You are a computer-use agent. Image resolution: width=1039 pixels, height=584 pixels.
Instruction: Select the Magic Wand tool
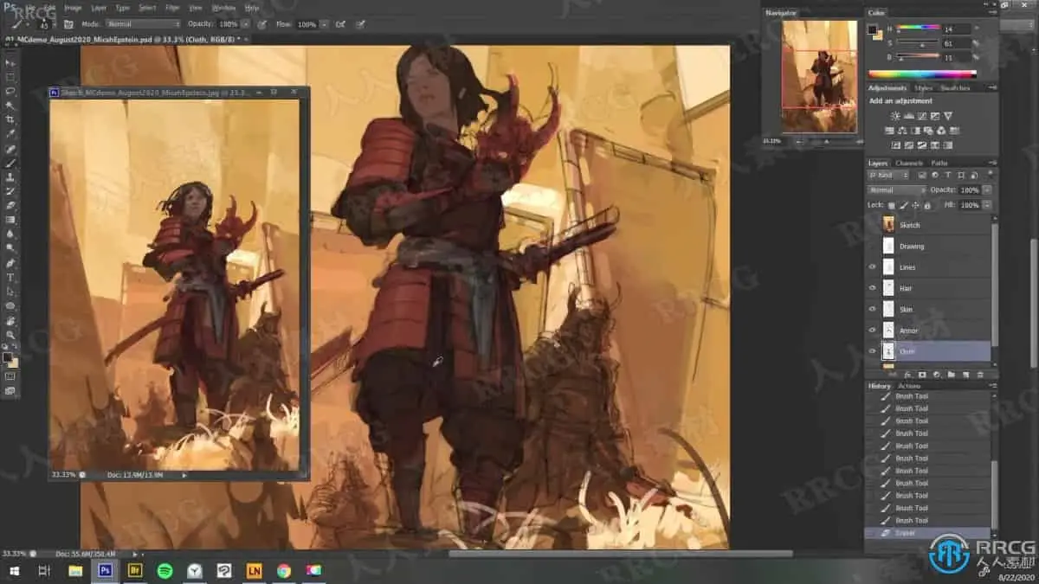(x=10, y=105)
